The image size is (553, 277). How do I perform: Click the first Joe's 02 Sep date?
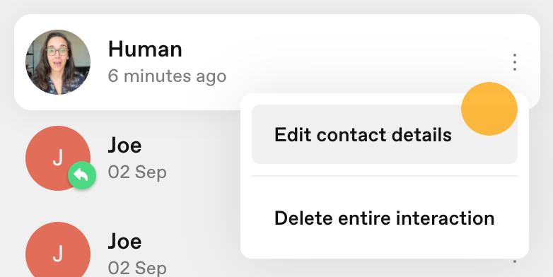click(137, 172)
